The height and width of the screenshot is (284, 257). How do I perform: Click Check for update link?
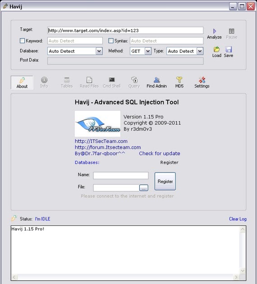159,153
